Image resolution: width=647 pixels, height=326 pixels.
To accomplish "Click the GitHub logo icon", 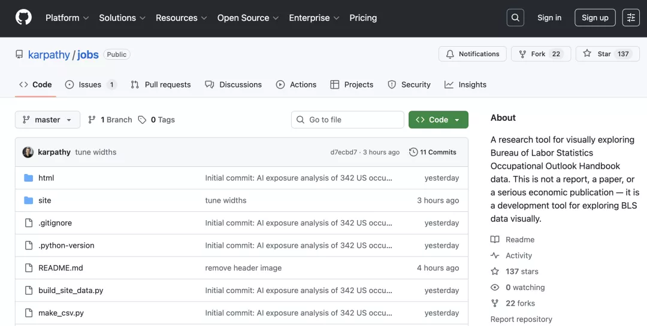I will (x=23, y=17).
